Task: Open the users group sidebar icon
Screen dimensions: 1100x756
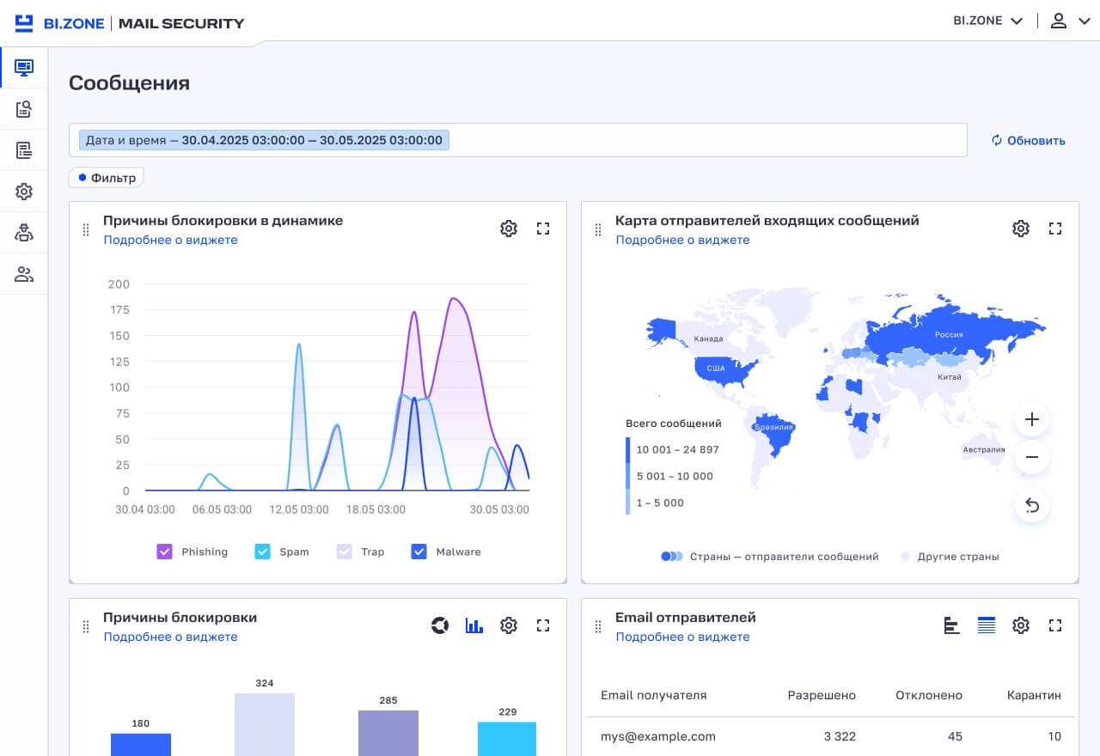Action: (24, 275)
